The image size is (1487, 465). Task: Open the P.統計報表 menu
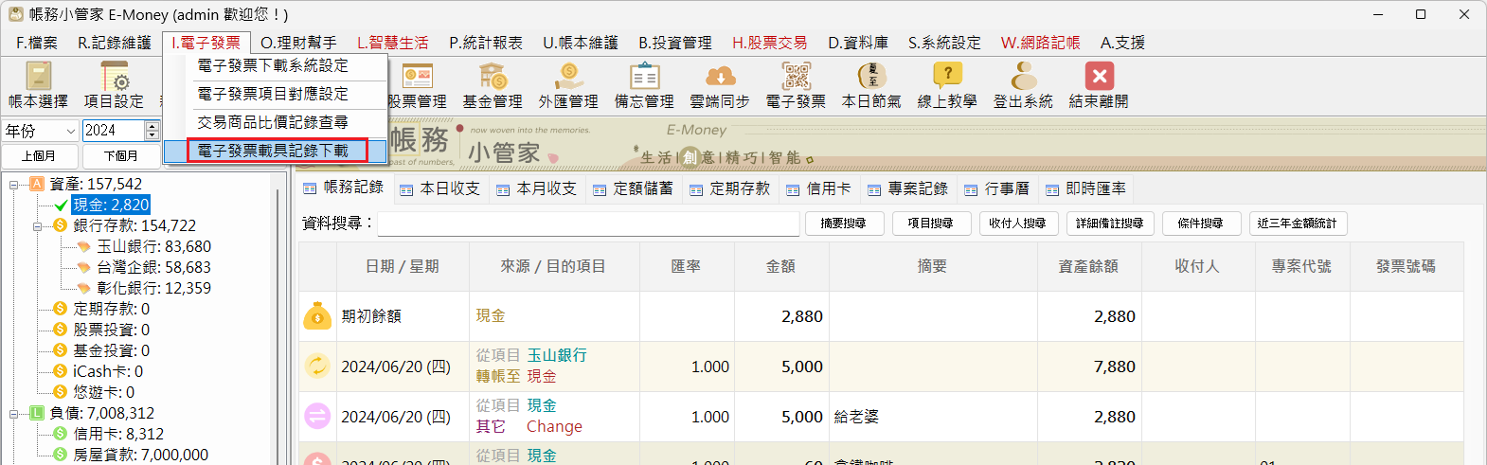486,43
